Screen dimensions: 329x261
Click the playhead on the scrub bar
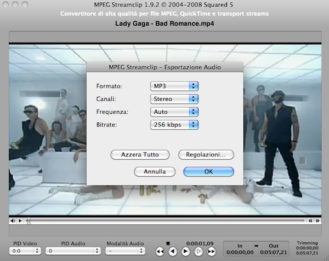click(28, 221)
